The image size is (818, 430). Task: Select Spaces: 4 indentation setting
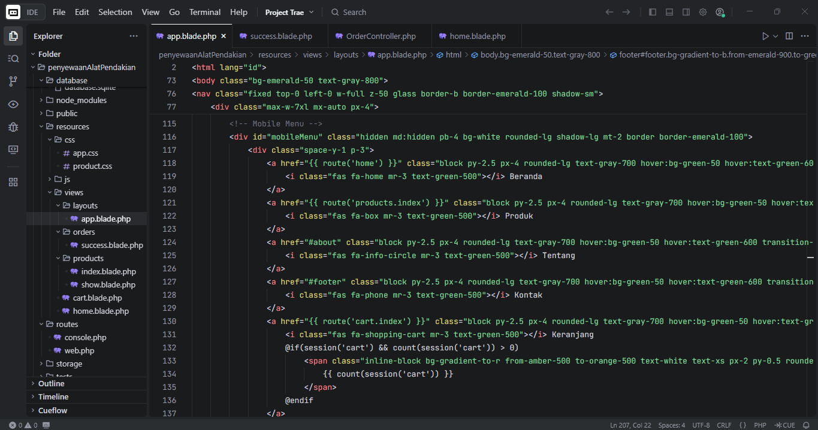point(671,425)
